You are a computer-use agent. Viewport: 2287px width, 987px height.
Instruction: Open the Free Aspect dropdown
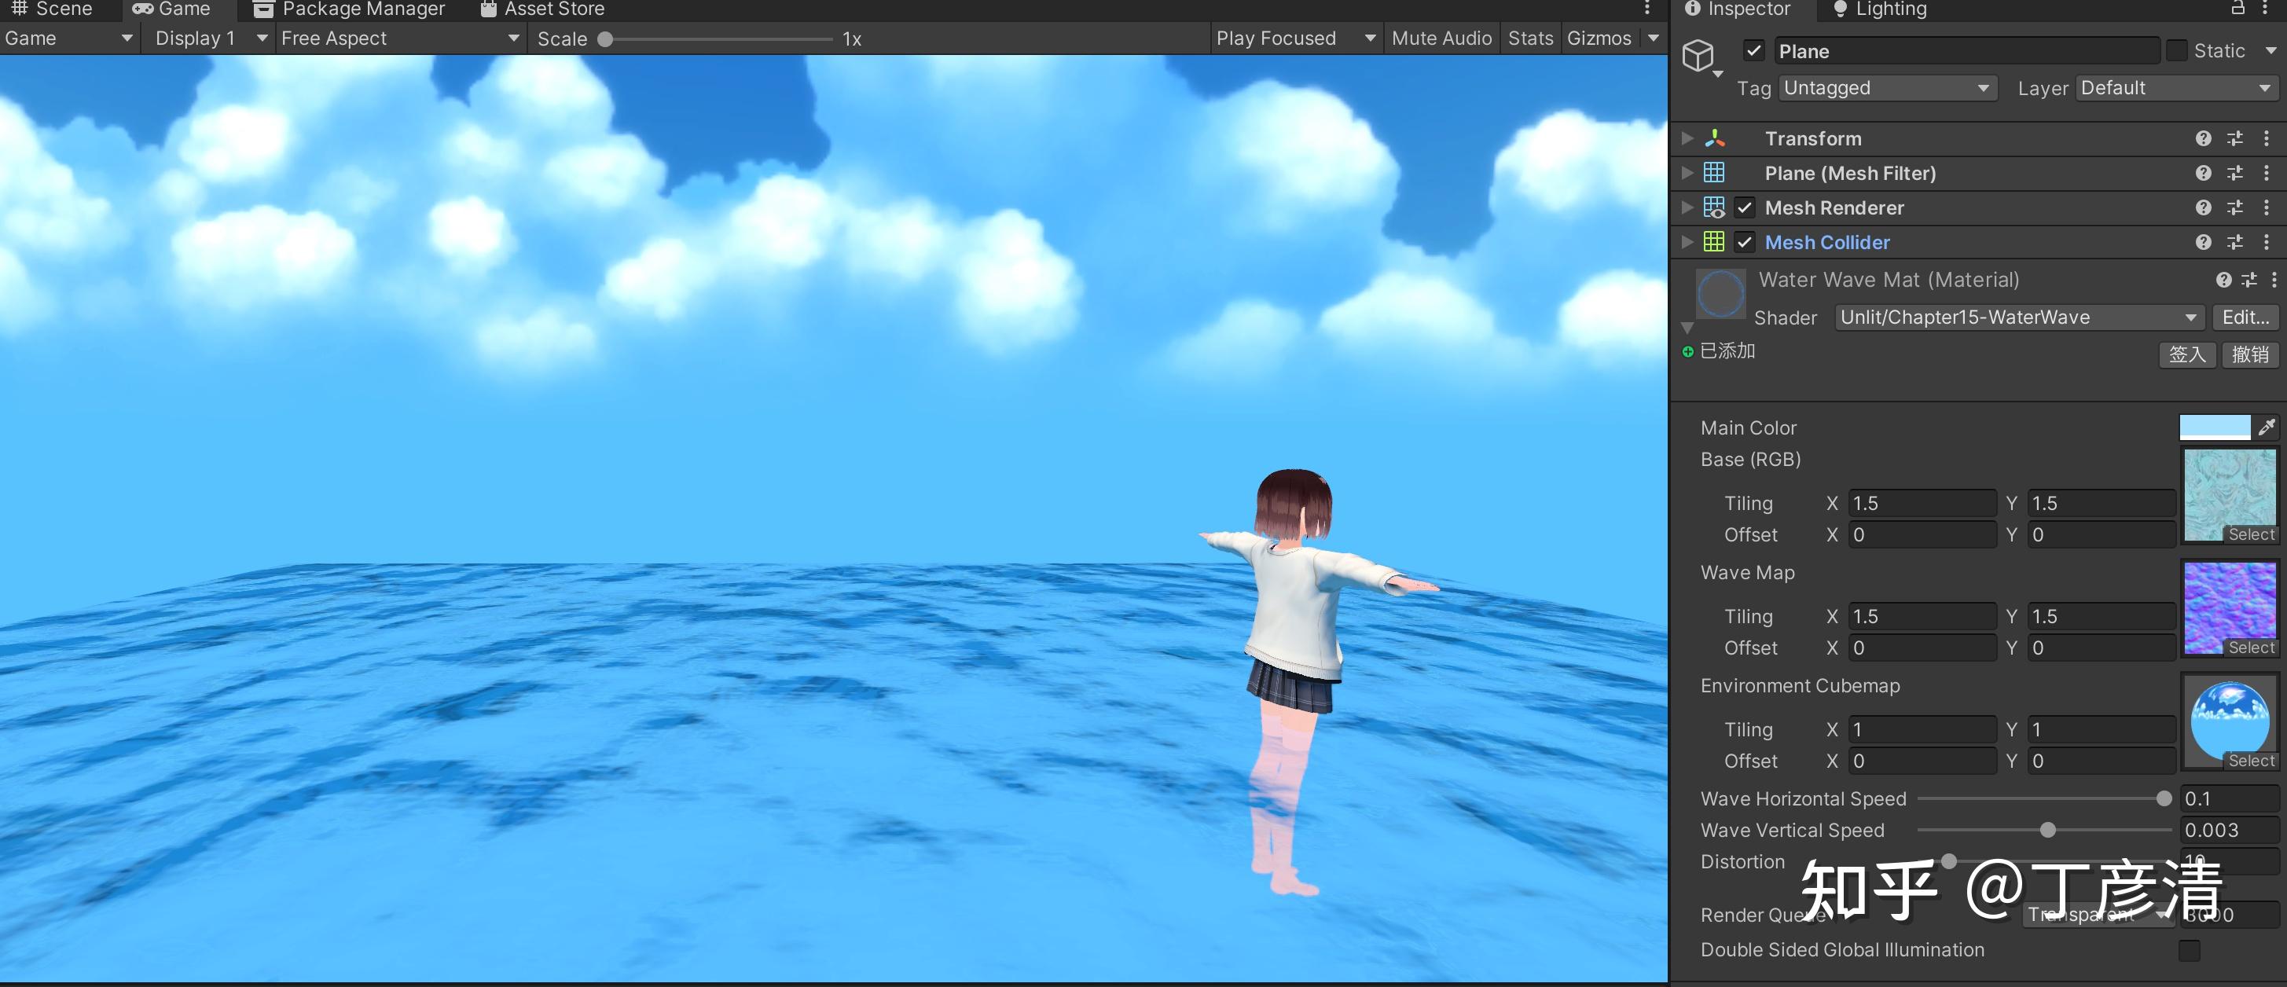pos(399,39)
